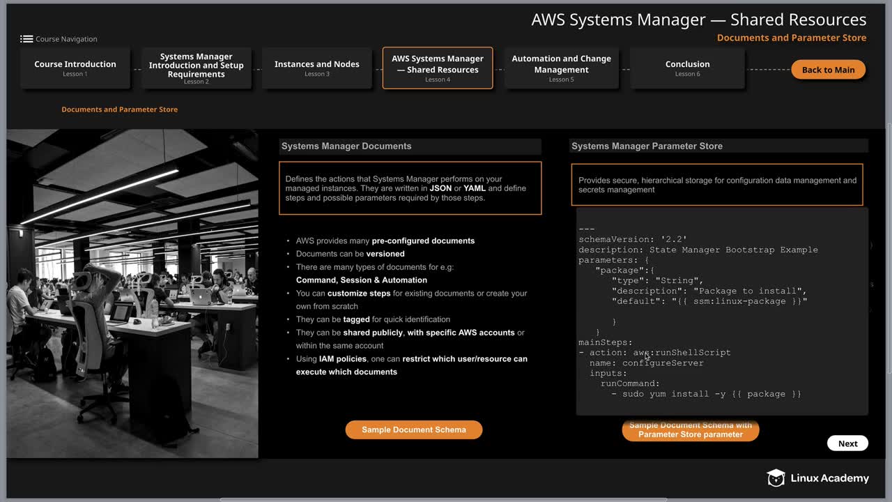Click the office photo thumbnail
The image size is (892, 502).
(x=132, y=294)
